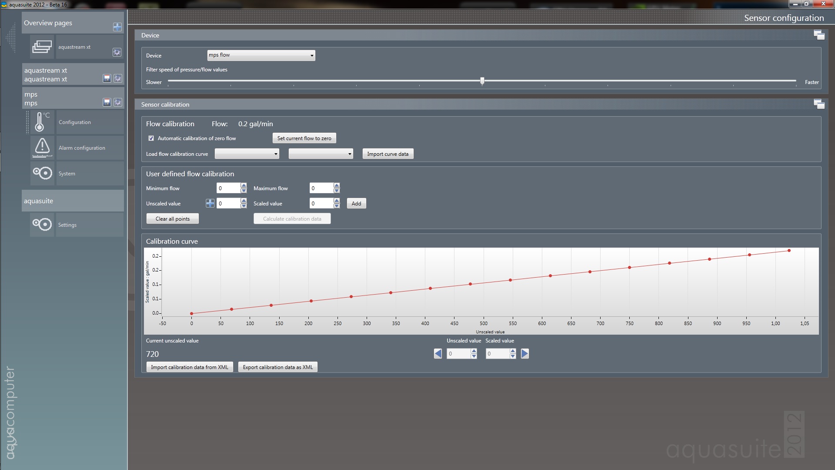This screenshot has height=470, width=835.
Task: Expand the second flow calibration curve dropdown
Action: point(321,154)
